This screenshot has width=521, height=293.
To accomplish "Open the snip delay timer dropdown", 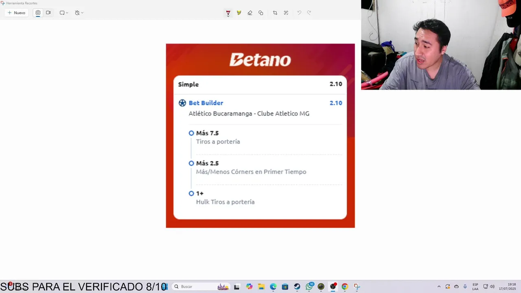I will pos(79,13).
